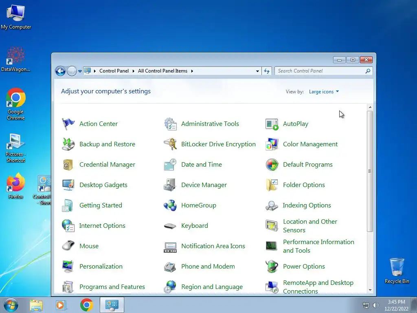
Task: Open the Getting Started icon
Action: 68,205
